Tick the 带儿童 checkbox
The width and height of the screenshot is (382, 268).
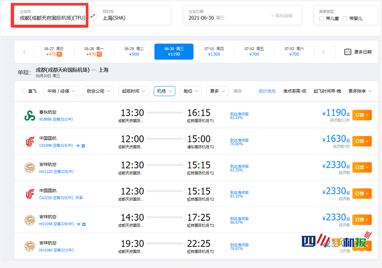tap(321, 18)
